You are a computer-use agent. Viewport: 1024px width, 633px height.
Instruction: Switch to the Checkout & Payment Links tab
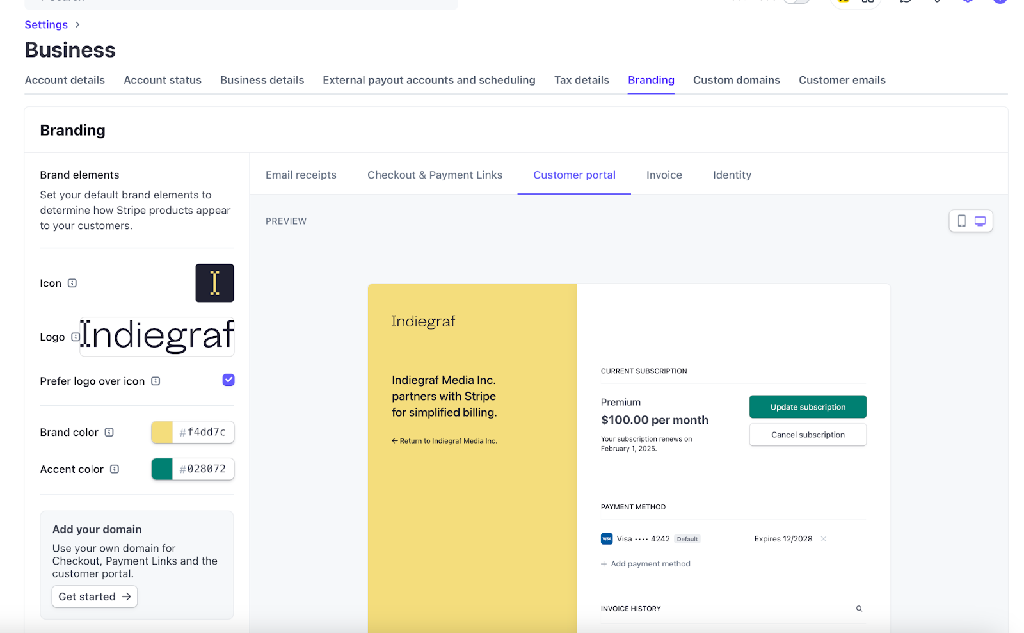pyautogui.click(x=435, y=175)
